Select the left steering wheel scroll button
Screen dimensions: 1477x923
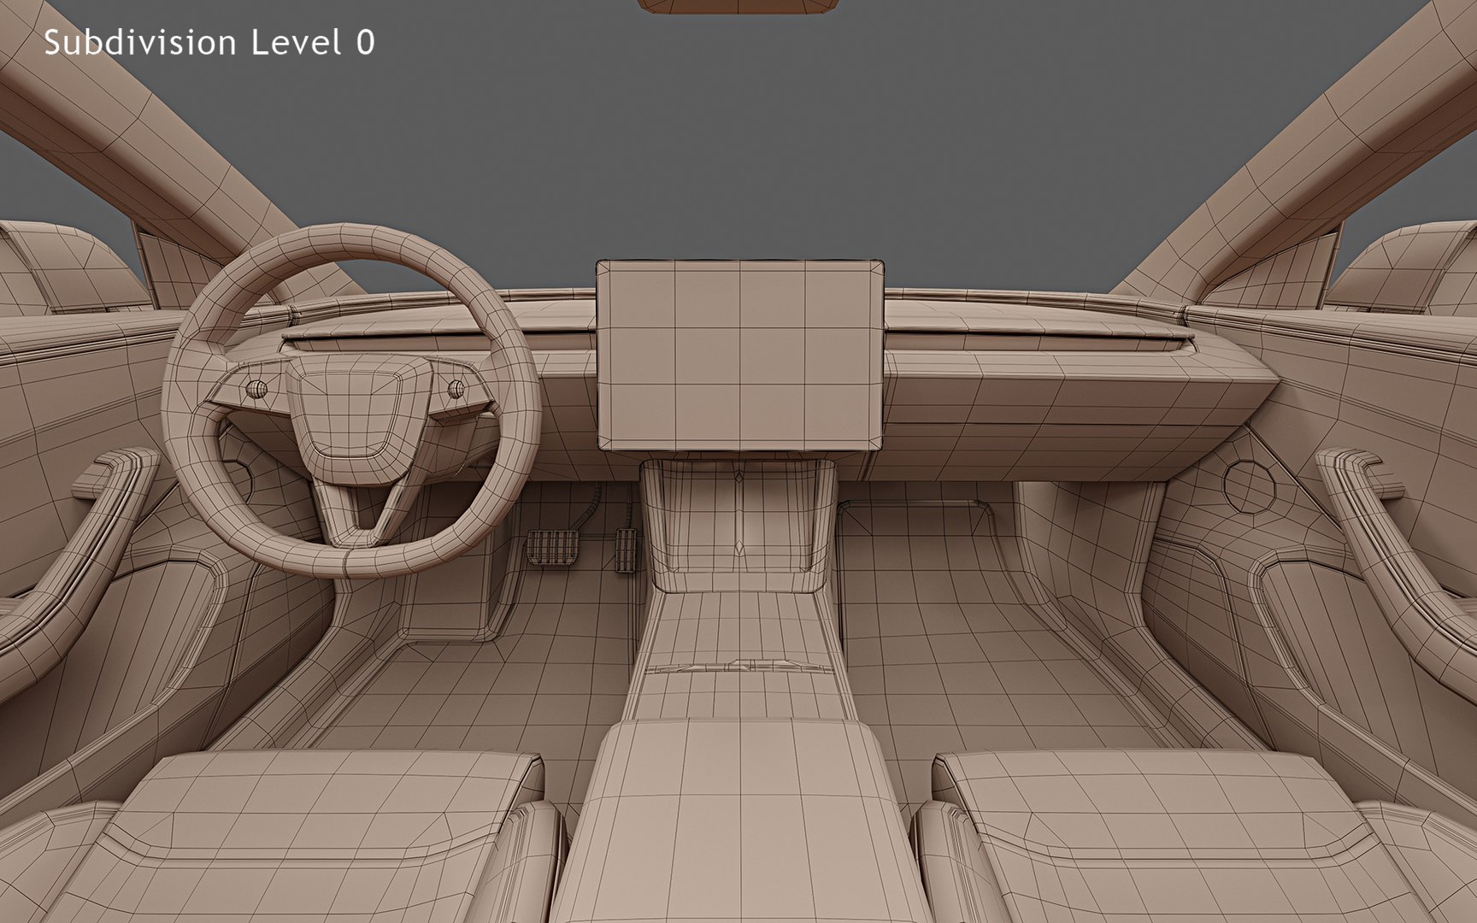click(x=256, y=390)
